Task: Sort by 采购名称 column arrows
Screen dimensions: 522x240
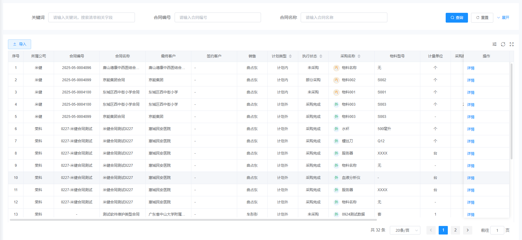Action: pos(359,56)
